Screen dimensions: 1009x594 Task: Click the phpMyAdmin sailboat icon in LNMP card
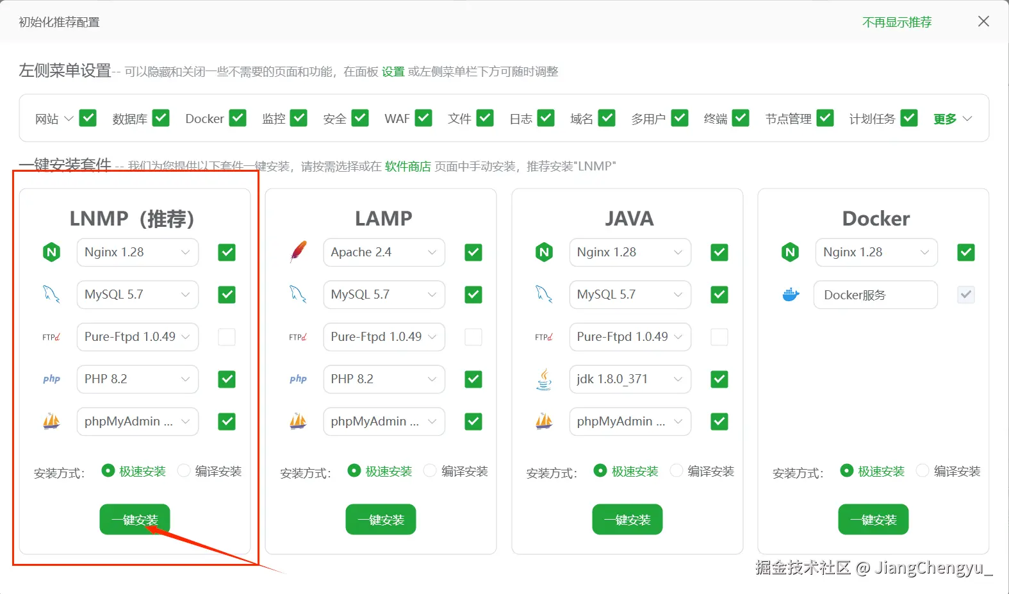tap(51, 422)
